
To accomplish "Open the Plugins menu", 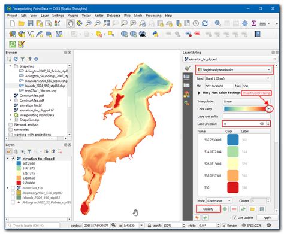I will point(72,16).
